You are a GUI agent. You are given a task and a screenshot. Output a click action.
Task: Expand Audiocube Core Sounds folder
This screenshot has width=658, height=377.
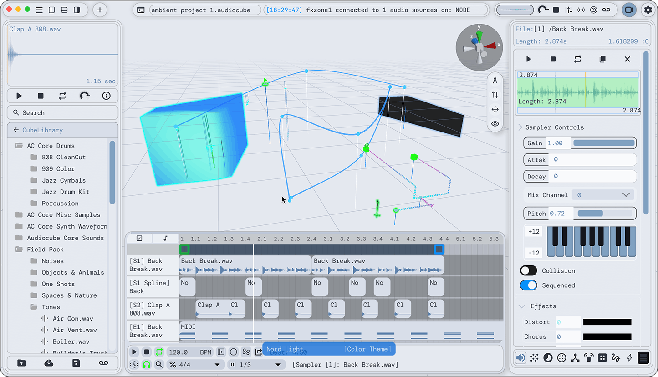(65, 238)
